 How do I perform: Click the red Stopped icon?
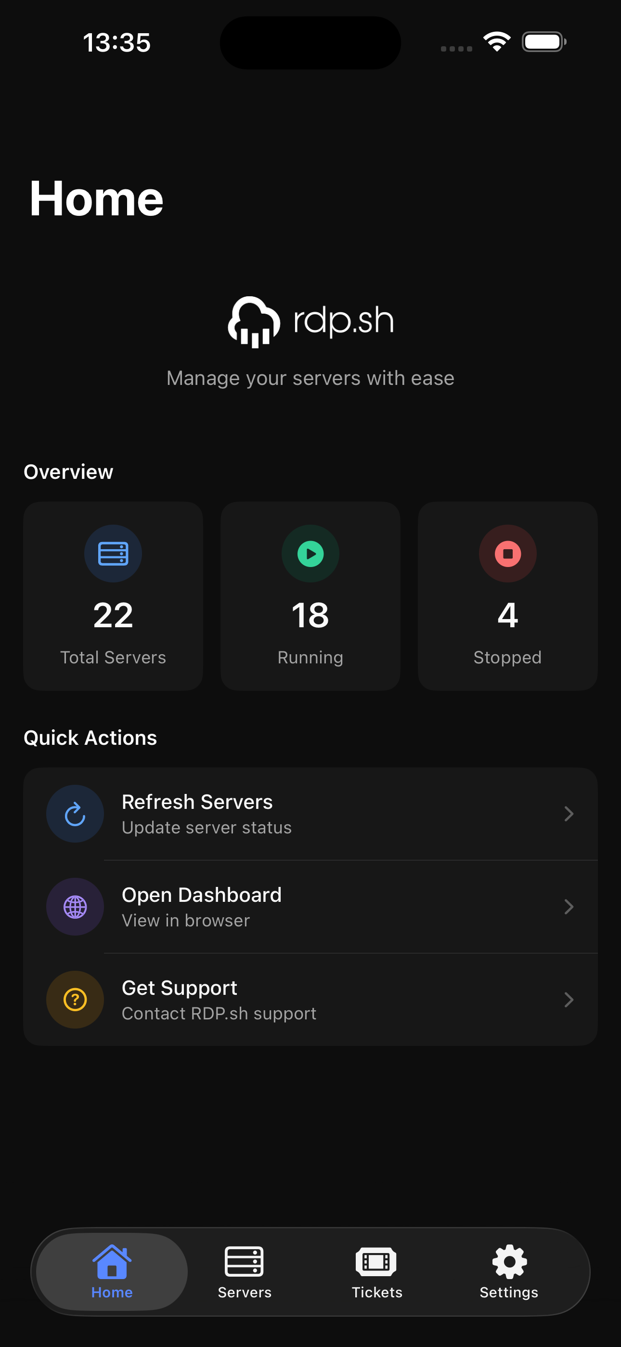pos(507,554)
